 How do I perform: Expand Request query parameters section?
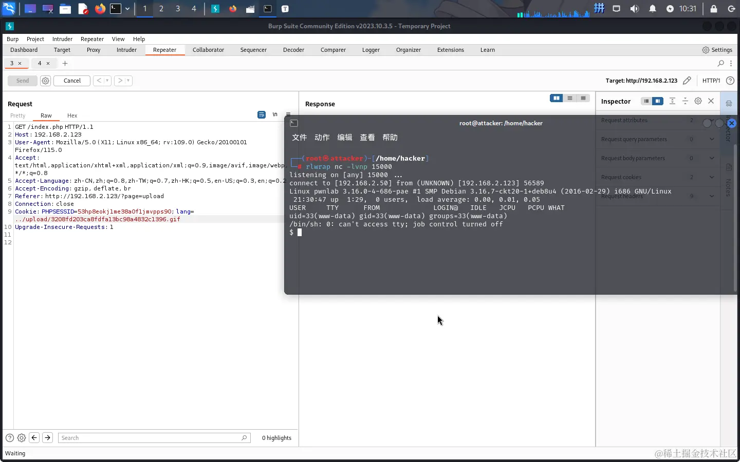pyautogui.click(x=658, y=139)
